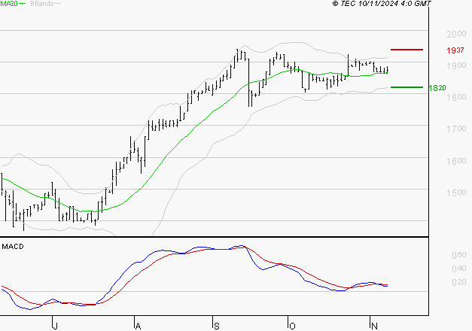The height and width of the screenshot is (331, 472).
Task: Click the MACD panel label
Action: 13,247
